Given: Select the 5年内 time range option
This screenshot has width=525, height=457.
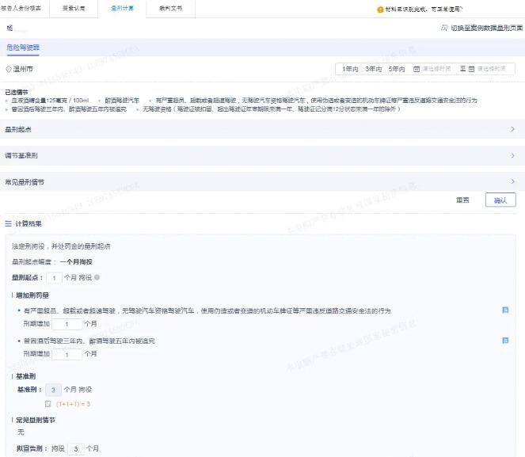Looking at the screenshot, I should [x=396, y=69].
